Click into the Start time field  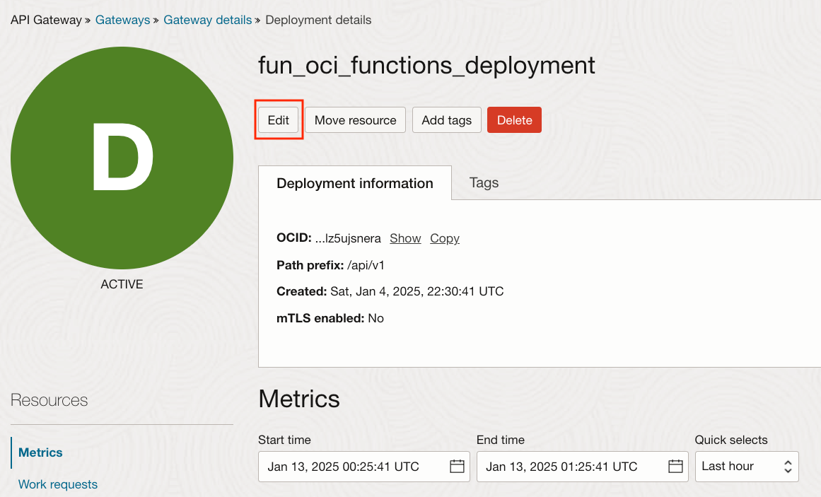(x=354, y=467)
